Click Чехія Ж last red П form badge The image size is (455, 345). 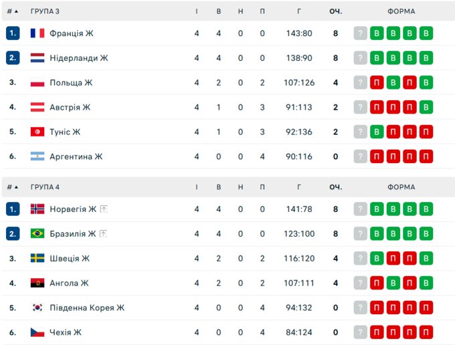coord(426,332)
